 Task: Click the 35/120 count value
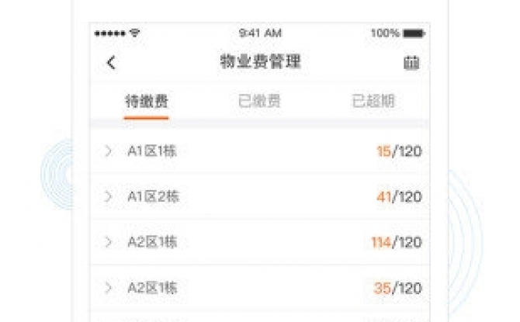[x=398, y=288]
